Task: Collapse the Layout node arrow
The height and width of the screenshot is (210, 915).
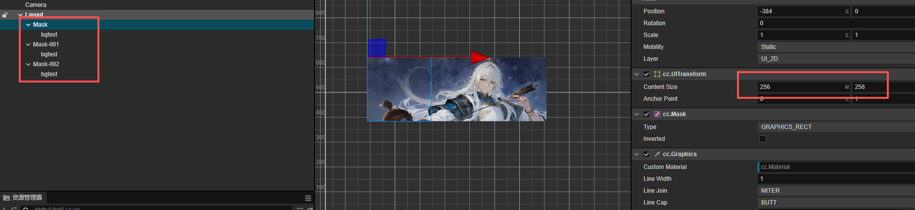Action: point(20,15)
